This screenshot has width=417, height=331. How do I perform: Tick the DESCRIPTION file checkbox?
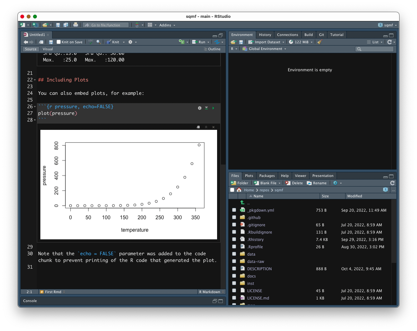234,269
